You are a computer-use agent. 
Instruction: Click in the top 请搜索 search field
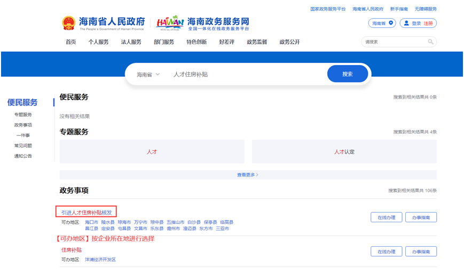pyautogui.click(x=395, y=42)
